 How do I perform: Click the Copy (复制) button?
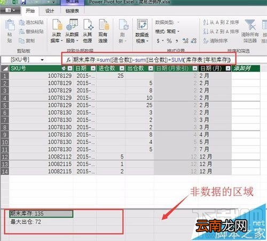click(x=27, y=41)
